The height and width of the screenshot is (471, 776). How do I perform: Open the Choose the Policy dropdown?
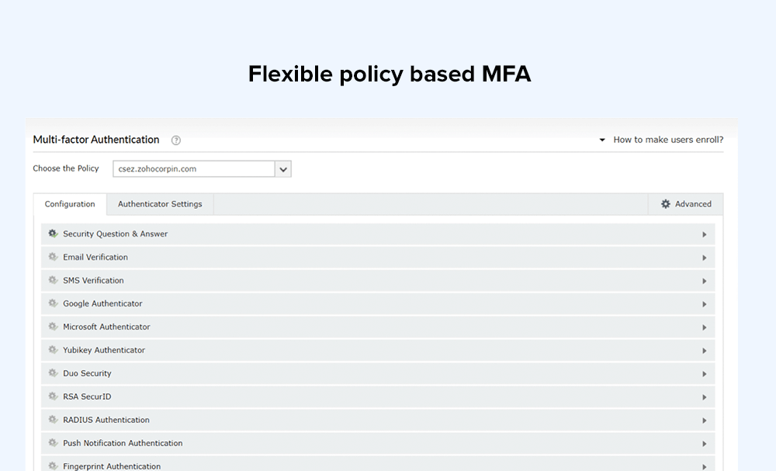283,169
